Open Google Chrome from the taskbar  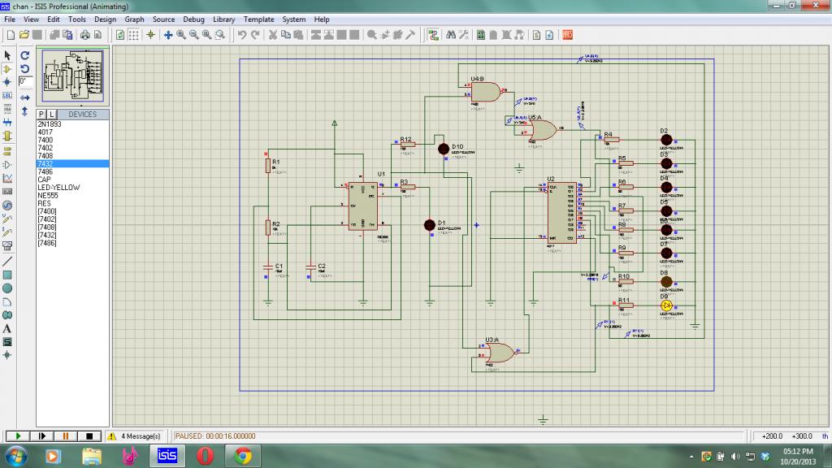pyautogui.click(x=243, y=456)
